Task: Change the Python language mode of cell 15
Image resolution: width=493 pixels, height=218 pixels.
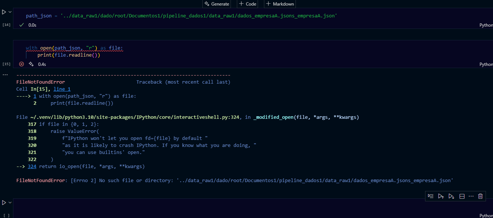Action: click(x=486, y=64)
